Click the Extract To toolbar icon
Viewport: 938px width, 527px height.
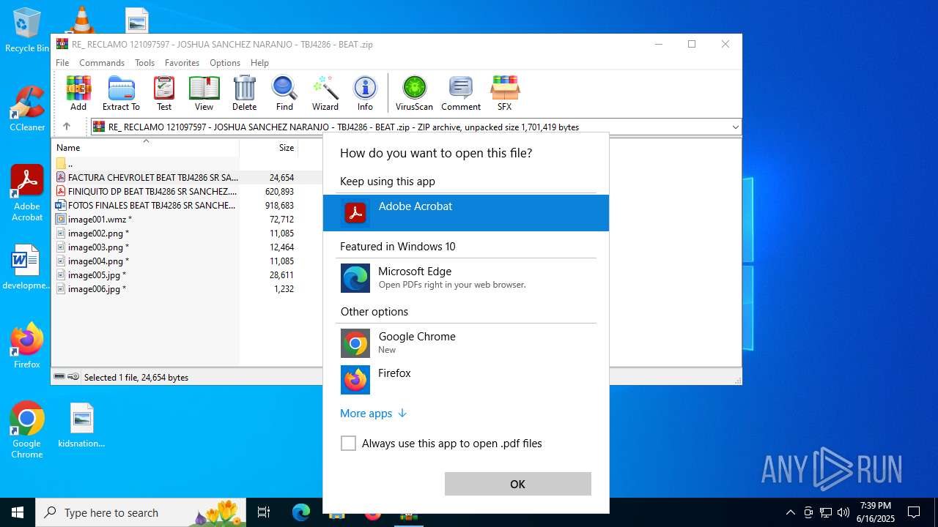(x=121, y=93)
